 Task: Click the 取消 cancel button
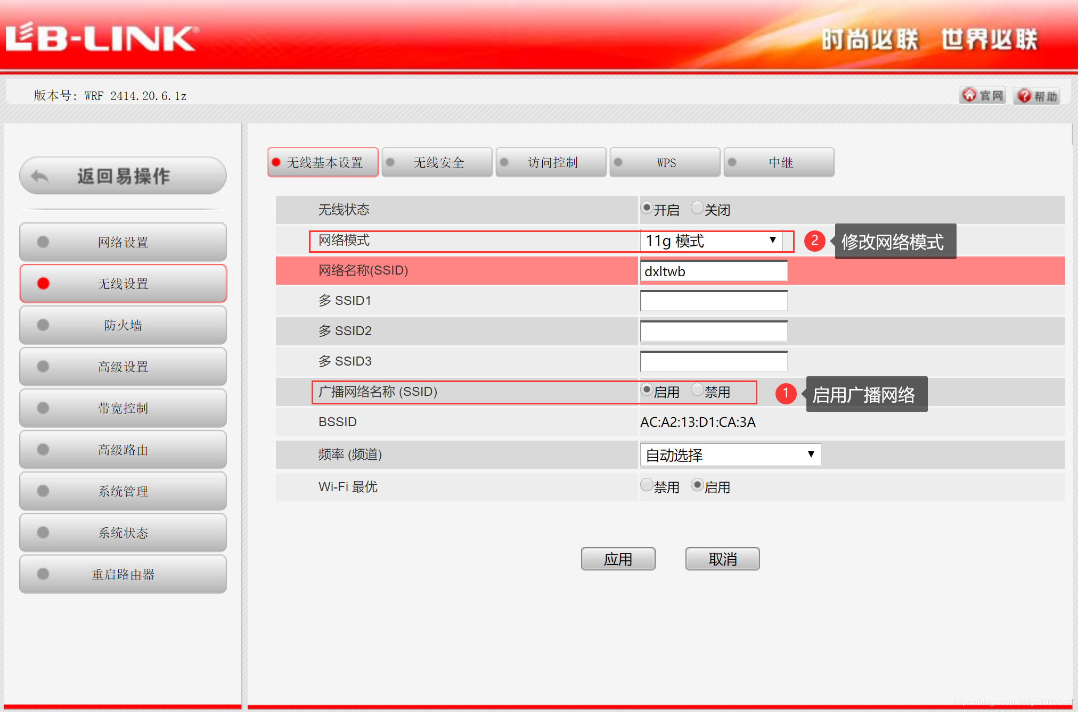click(722, 559)
